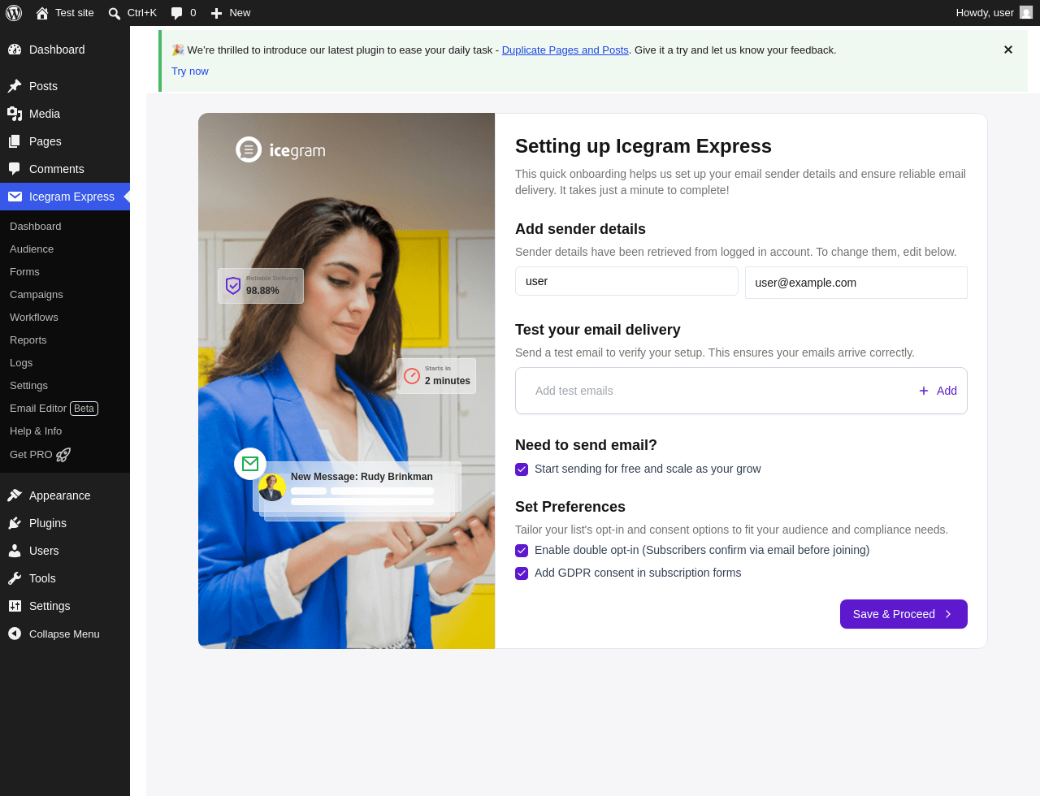Toggle Start sending for free checkbox

[522, 469]
